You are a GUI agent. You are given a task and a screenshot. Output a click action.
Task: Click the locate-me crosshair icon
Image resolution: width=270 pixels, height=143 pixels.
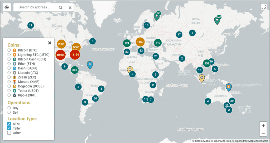point(7,7)
